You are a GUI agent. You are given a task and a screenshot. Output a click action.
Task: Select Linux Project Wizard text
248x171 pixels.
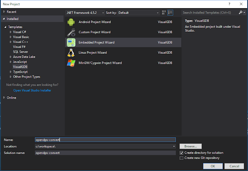click(93, 53)
